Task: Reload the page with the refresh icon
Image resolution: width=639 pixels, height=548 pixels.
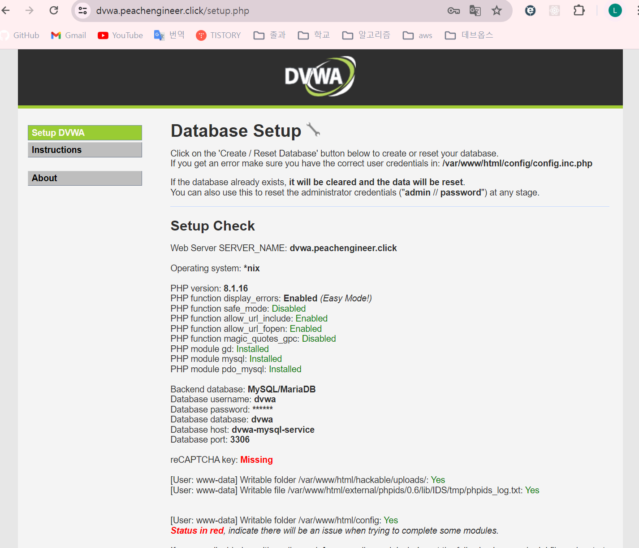Action: (54, 10)
